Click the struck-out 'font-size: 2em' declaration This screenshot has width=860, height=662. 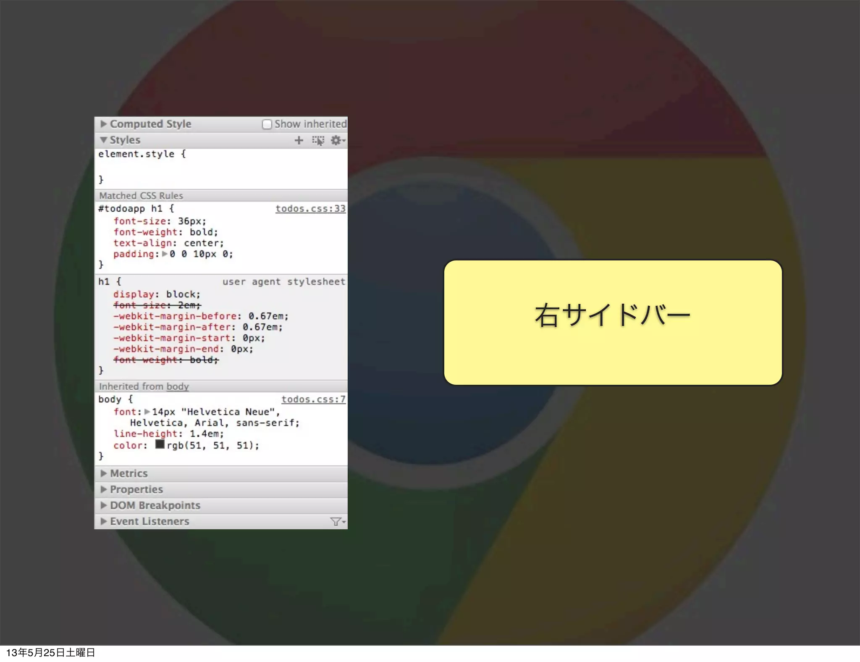(157, 305)
